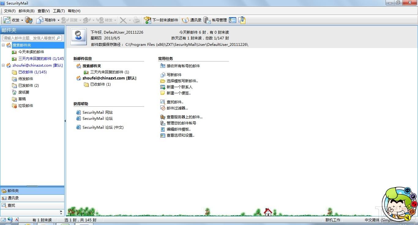The image size is (418, 225).
Task: Click 查看服务器上的邮件... task
Action: [185, 117]
